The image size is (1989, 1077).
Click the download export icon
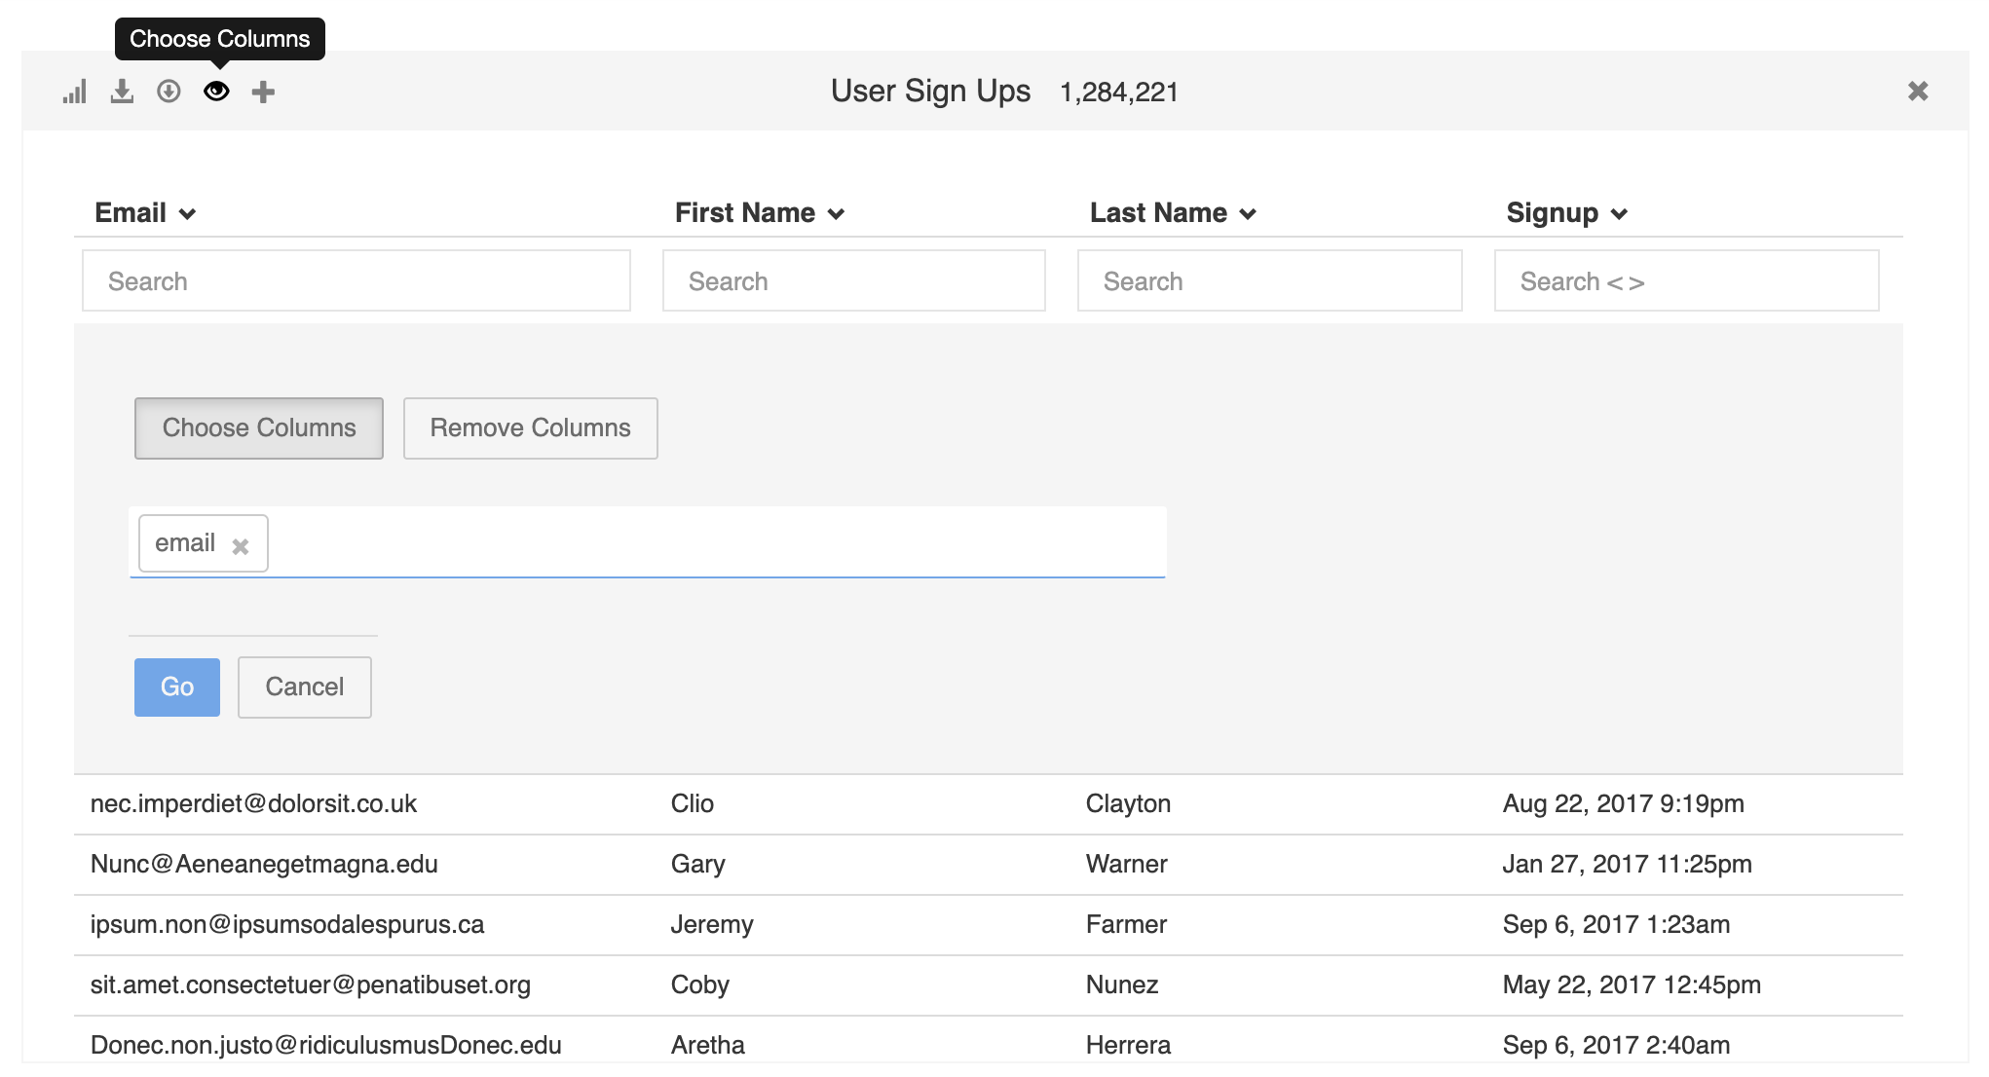pos(122,92)
